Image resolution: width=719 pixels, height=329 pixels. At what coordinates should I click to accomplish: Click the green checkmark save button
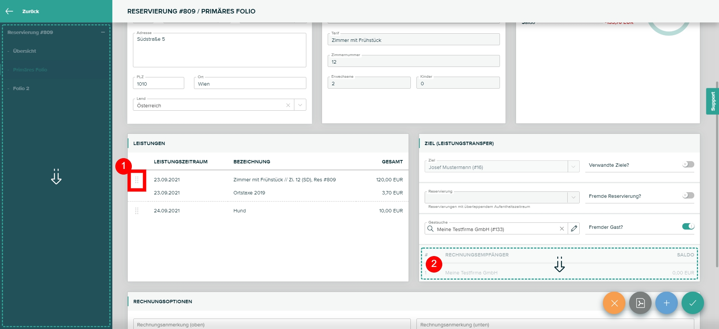pos(693,303)
